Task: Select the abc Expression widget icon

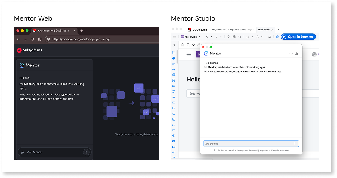Action: click(174, 64)
